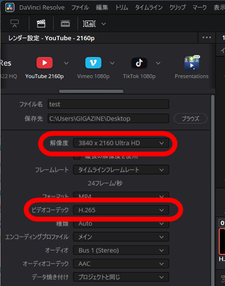
Task: Open the 解像度 dropdown showing 3840 x 2160
Action: pyautogui.click(x=121, y=143)
